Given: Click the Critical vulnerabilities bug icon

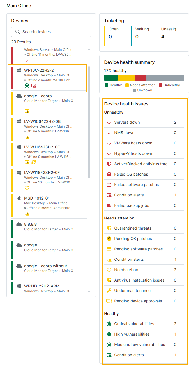Looking at the screenshot, I should 109,324.
